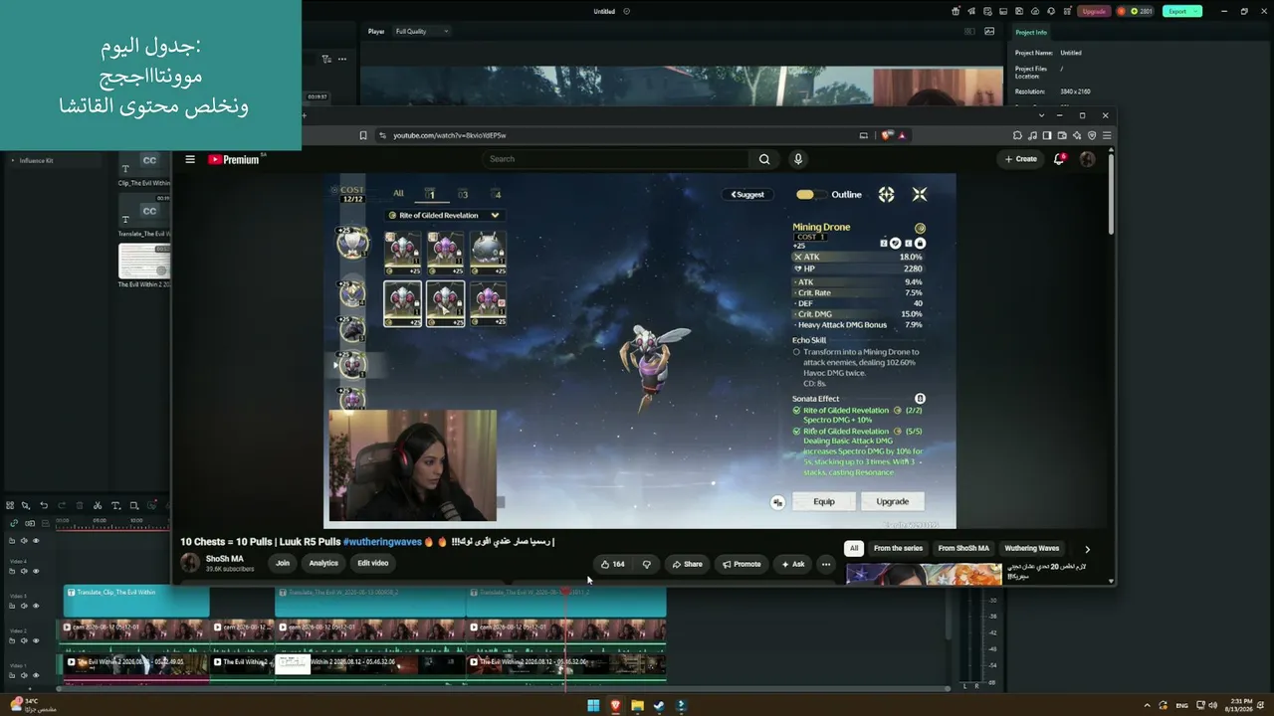This screenshot has width=1274, height=716.
Task: Open channel Analytics
Action: coord(323,563)
